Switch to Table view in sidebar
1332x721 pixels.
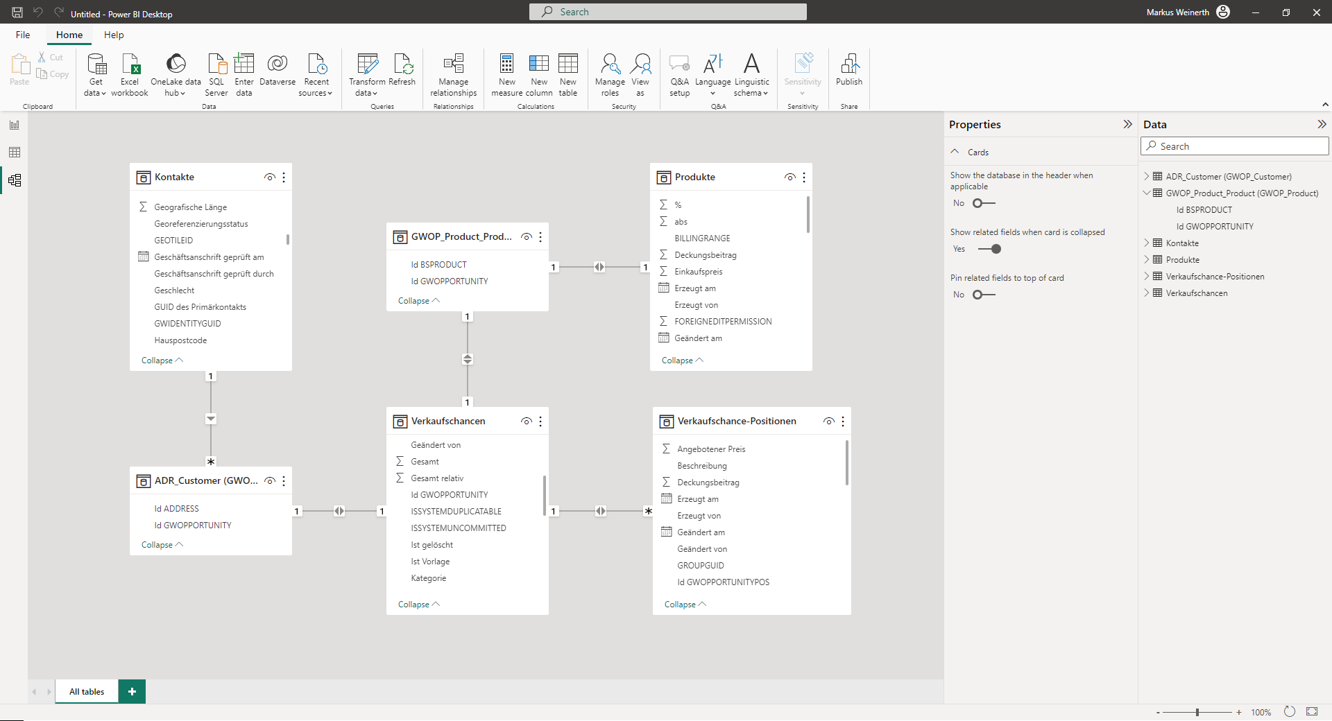[15, 153]
